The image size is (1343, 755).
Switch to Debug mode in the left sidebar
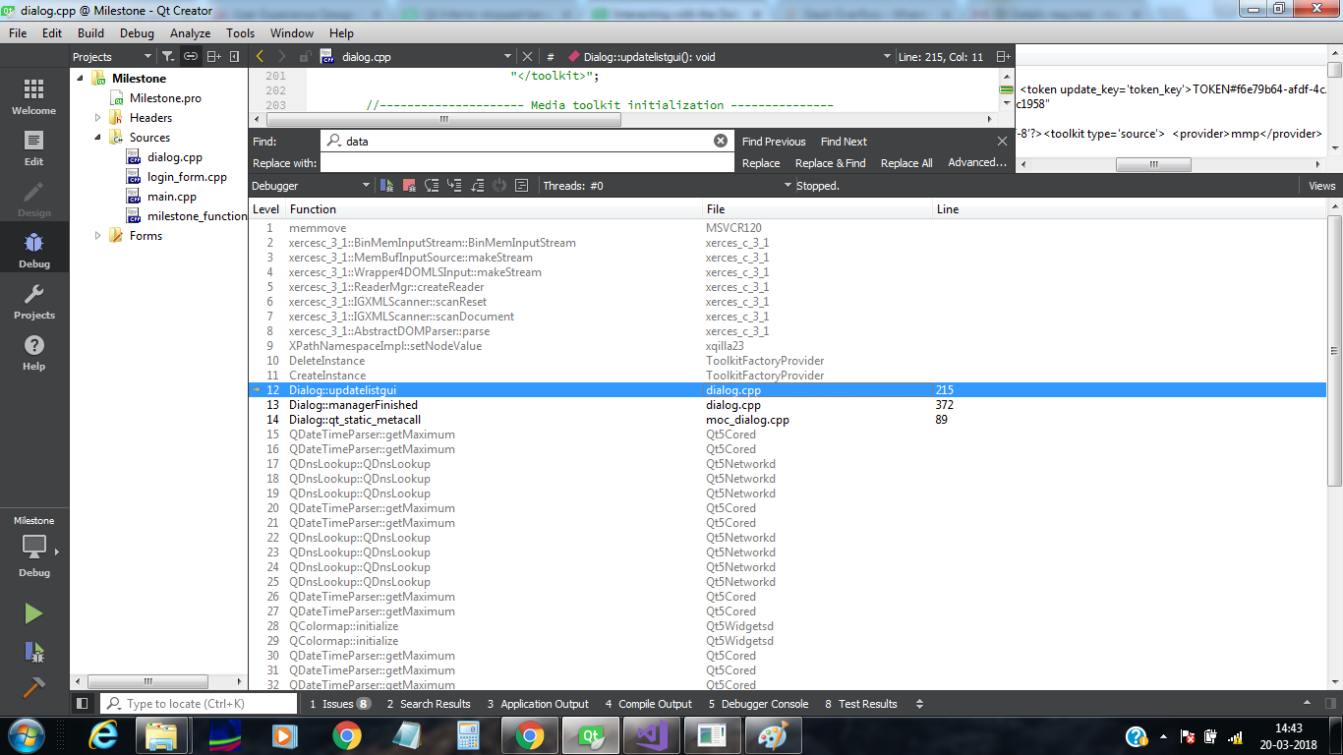tap(33, 248)
